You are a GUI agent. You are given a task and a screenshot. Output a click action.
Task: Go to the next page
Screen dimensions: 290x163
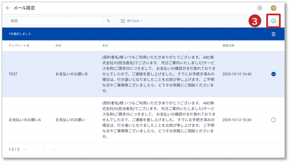click(44, 149)
